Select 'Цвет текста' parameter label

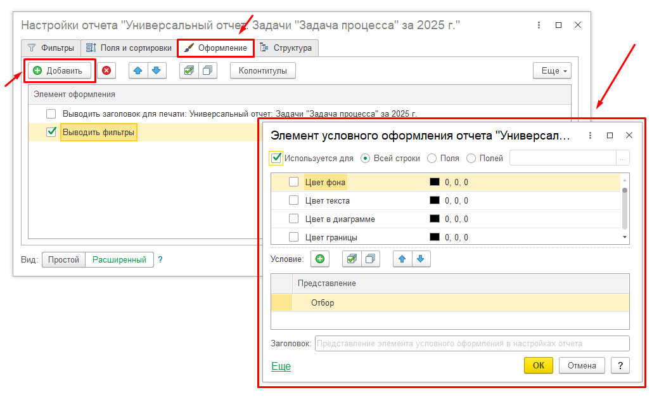(328, 200)
